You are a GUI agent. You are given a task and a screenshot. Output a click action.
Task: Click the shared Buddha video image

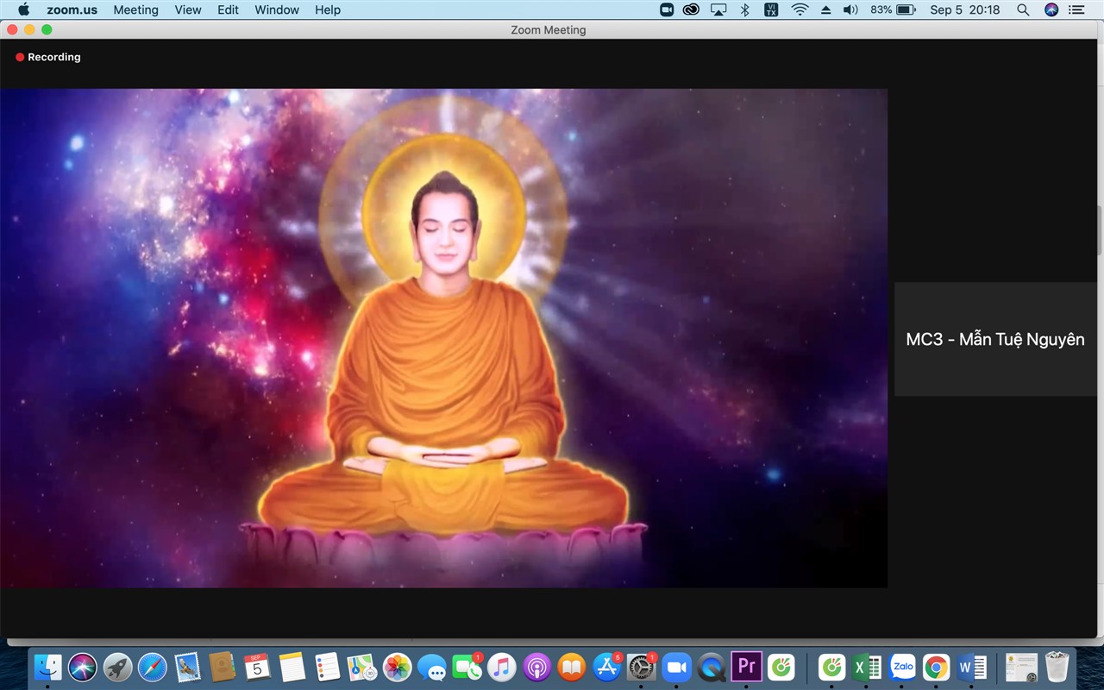pos(443,338)
